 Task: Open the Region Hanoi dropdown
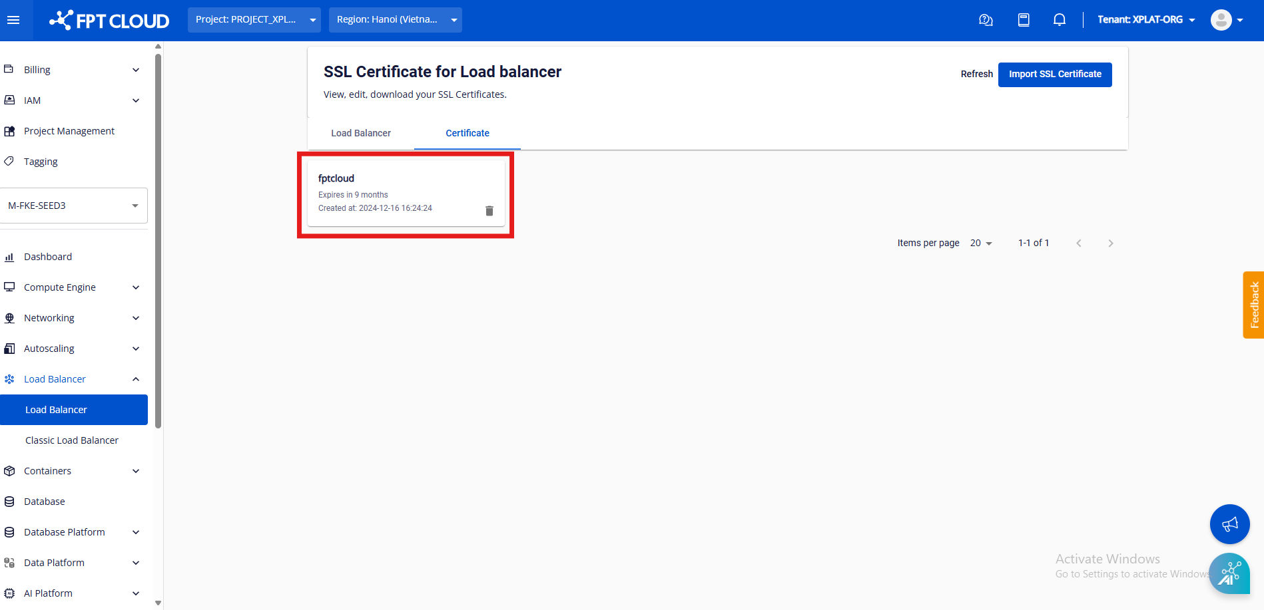395,20
